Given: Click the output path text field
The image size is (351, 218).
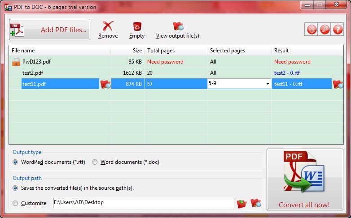Looking at the screenshot, I should tap(143, 203).
